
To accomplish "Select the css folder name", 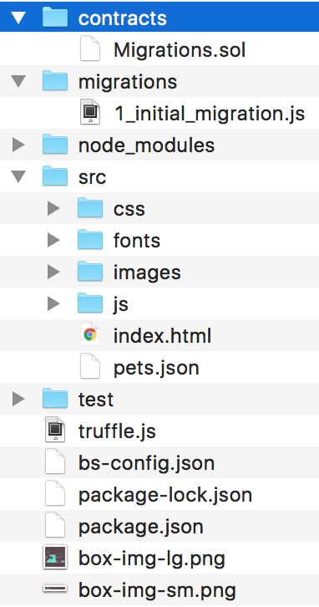I will coord(129,209).
